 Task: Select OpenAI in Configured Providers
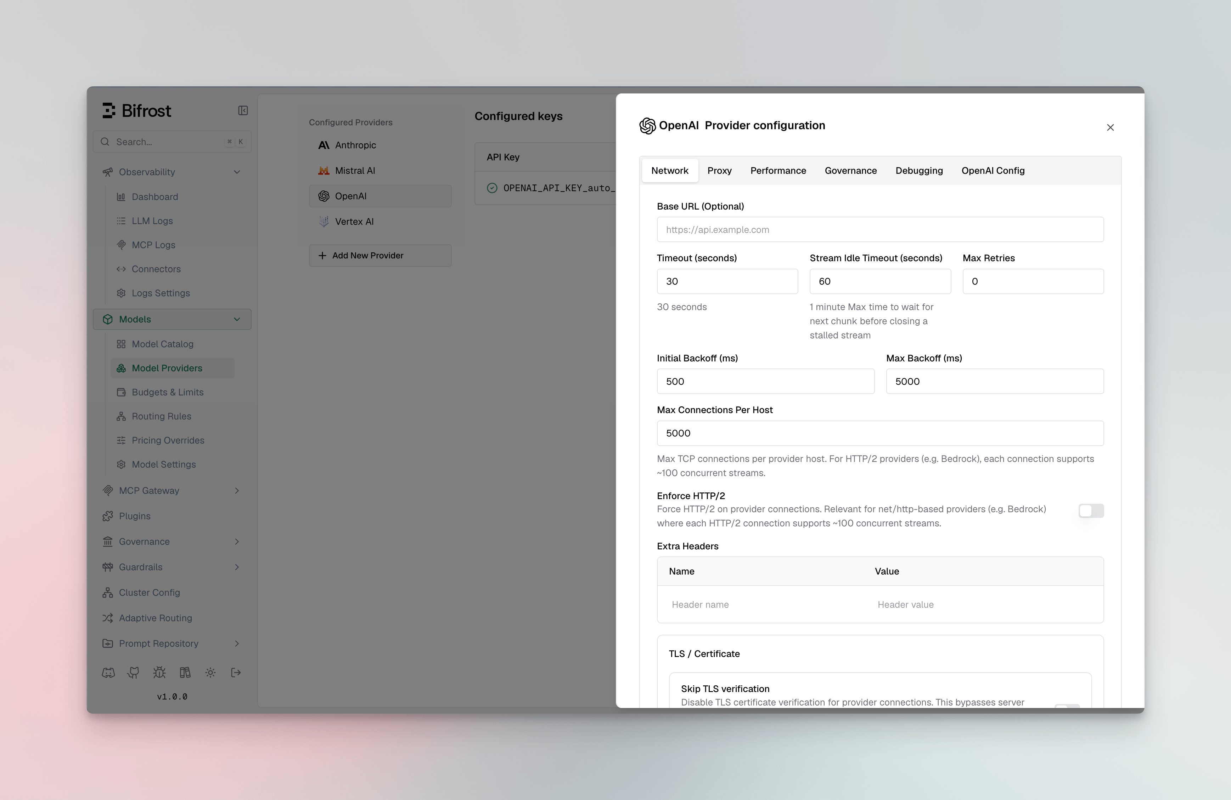tap(380, 196)
